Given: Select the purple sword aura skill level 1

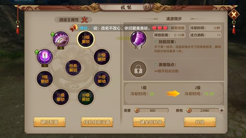Looking at the screenshot, I should (45, 57).
